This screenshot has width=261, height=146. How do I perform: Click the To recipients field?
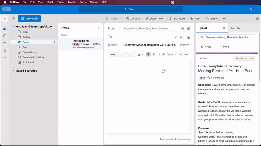[148, 37]
